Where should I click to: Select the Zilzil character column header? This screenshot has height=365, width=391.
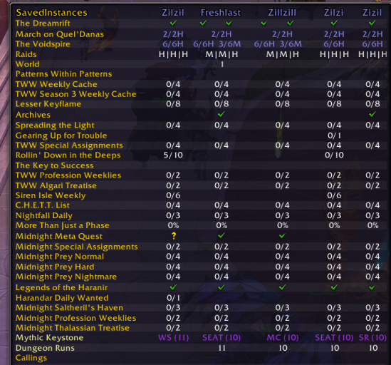(x=173, y=13)
